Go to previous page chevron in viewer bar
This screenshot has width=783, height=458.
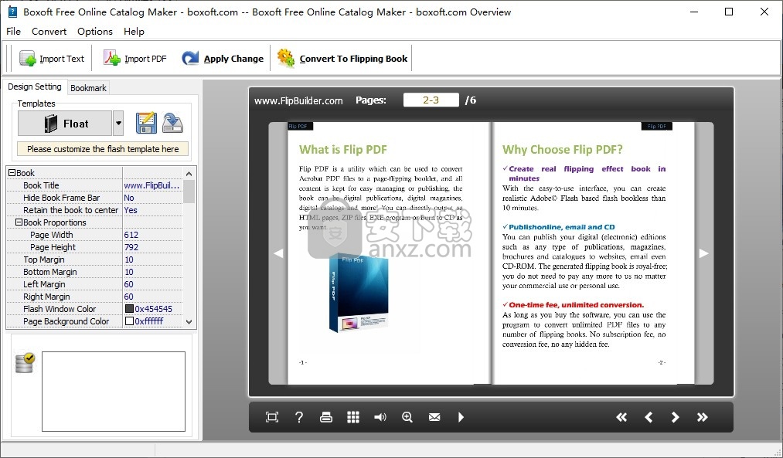[649, 417]
